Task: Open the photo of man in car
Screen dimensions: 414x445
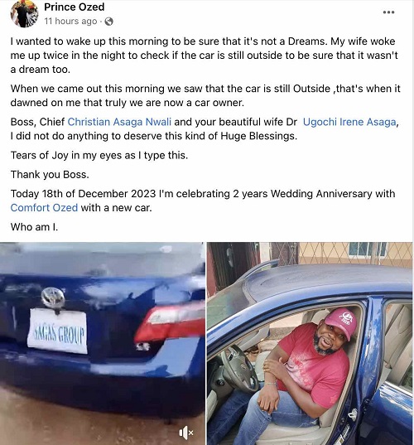Action: pos(310,343)
